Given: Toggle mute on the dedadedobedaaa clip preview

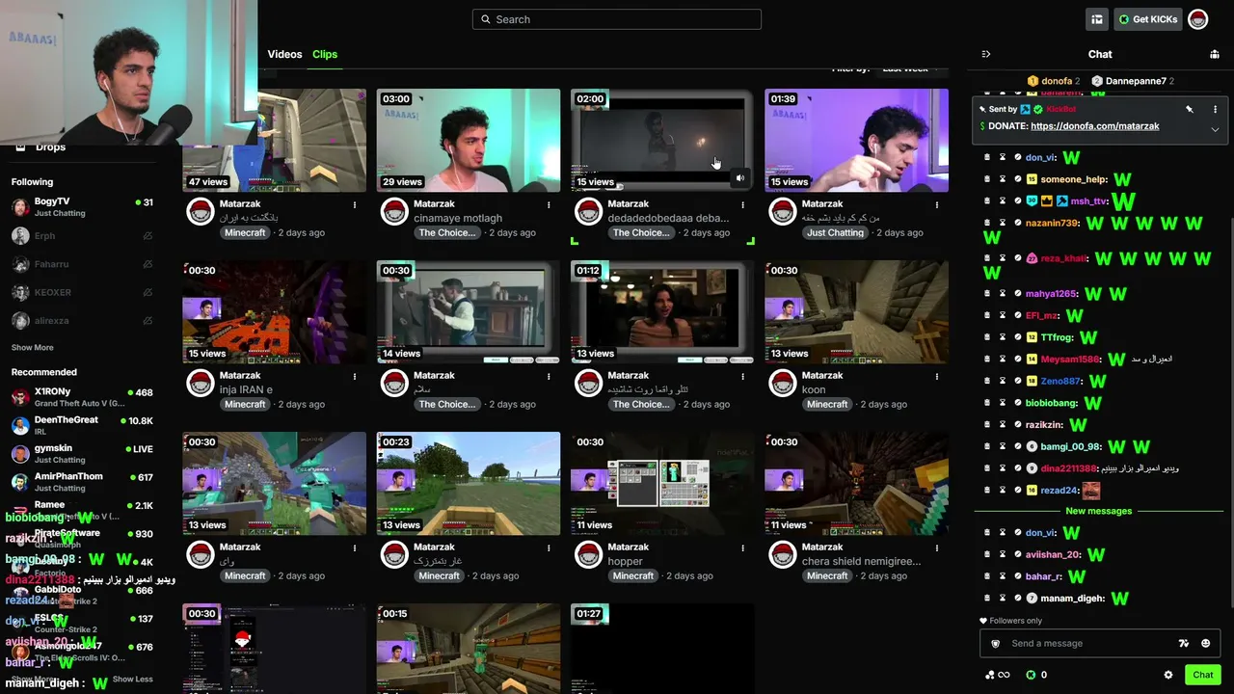Looking at the screenshot, I should 740,178.
